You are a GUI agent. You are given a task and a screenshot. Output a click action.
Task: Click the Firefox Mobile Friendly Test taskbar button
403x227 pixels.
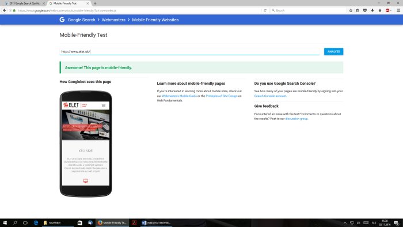(112, 222)
